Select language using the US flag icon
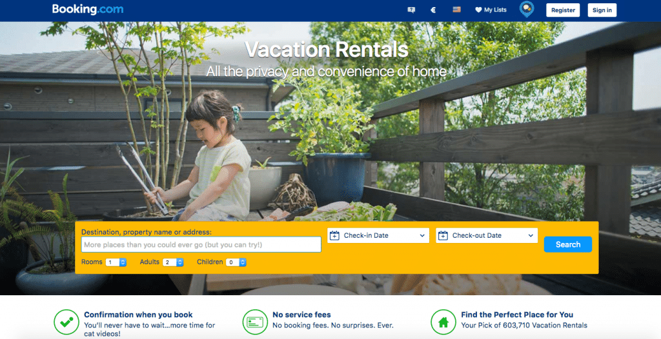The image size is (661, 339). click(x=456, y=9)
